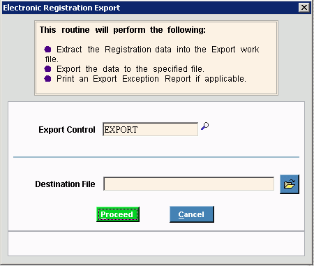Viewport: 314px width, 266px height.
Task: Click the purple bullet beside Export the data
Action: click(47, 69)
